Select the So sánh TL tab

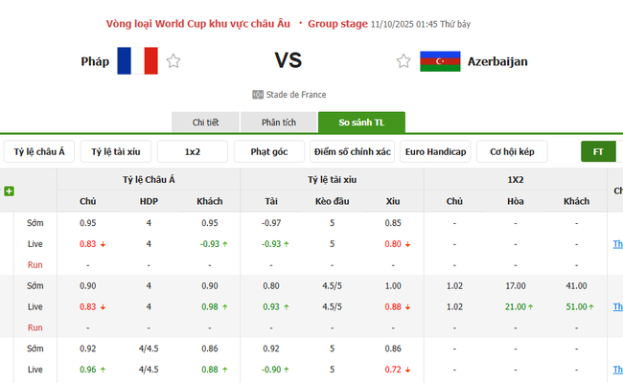click(x=361, y=123)
